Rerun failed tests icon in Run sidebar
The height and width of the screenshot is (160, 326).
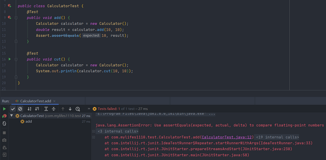[4, 116]
